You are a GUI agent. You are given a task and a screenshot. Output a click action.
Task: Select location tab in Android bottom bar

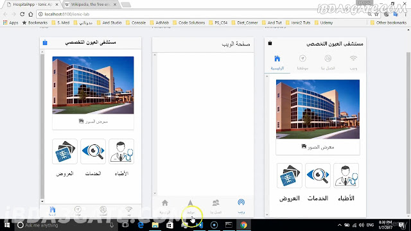click(x=190, y=207)
